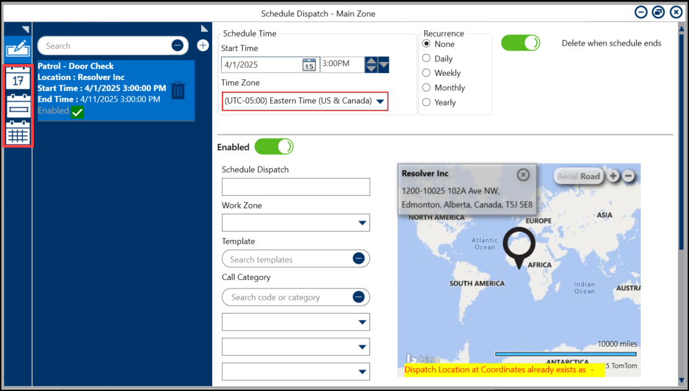Toggle the Enabled checkbox on Patrol schedule
The height and width of the screenshot is (391, 689).
(77, 112)
